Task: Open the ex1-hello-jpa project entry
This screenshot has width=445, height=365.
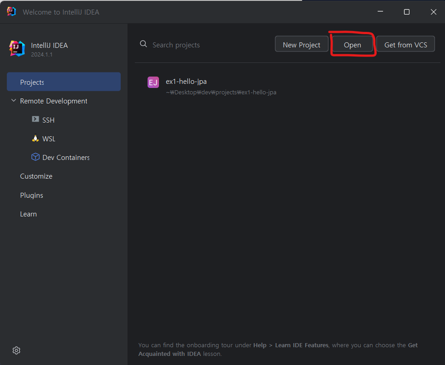Action: [x=186, y=82]
